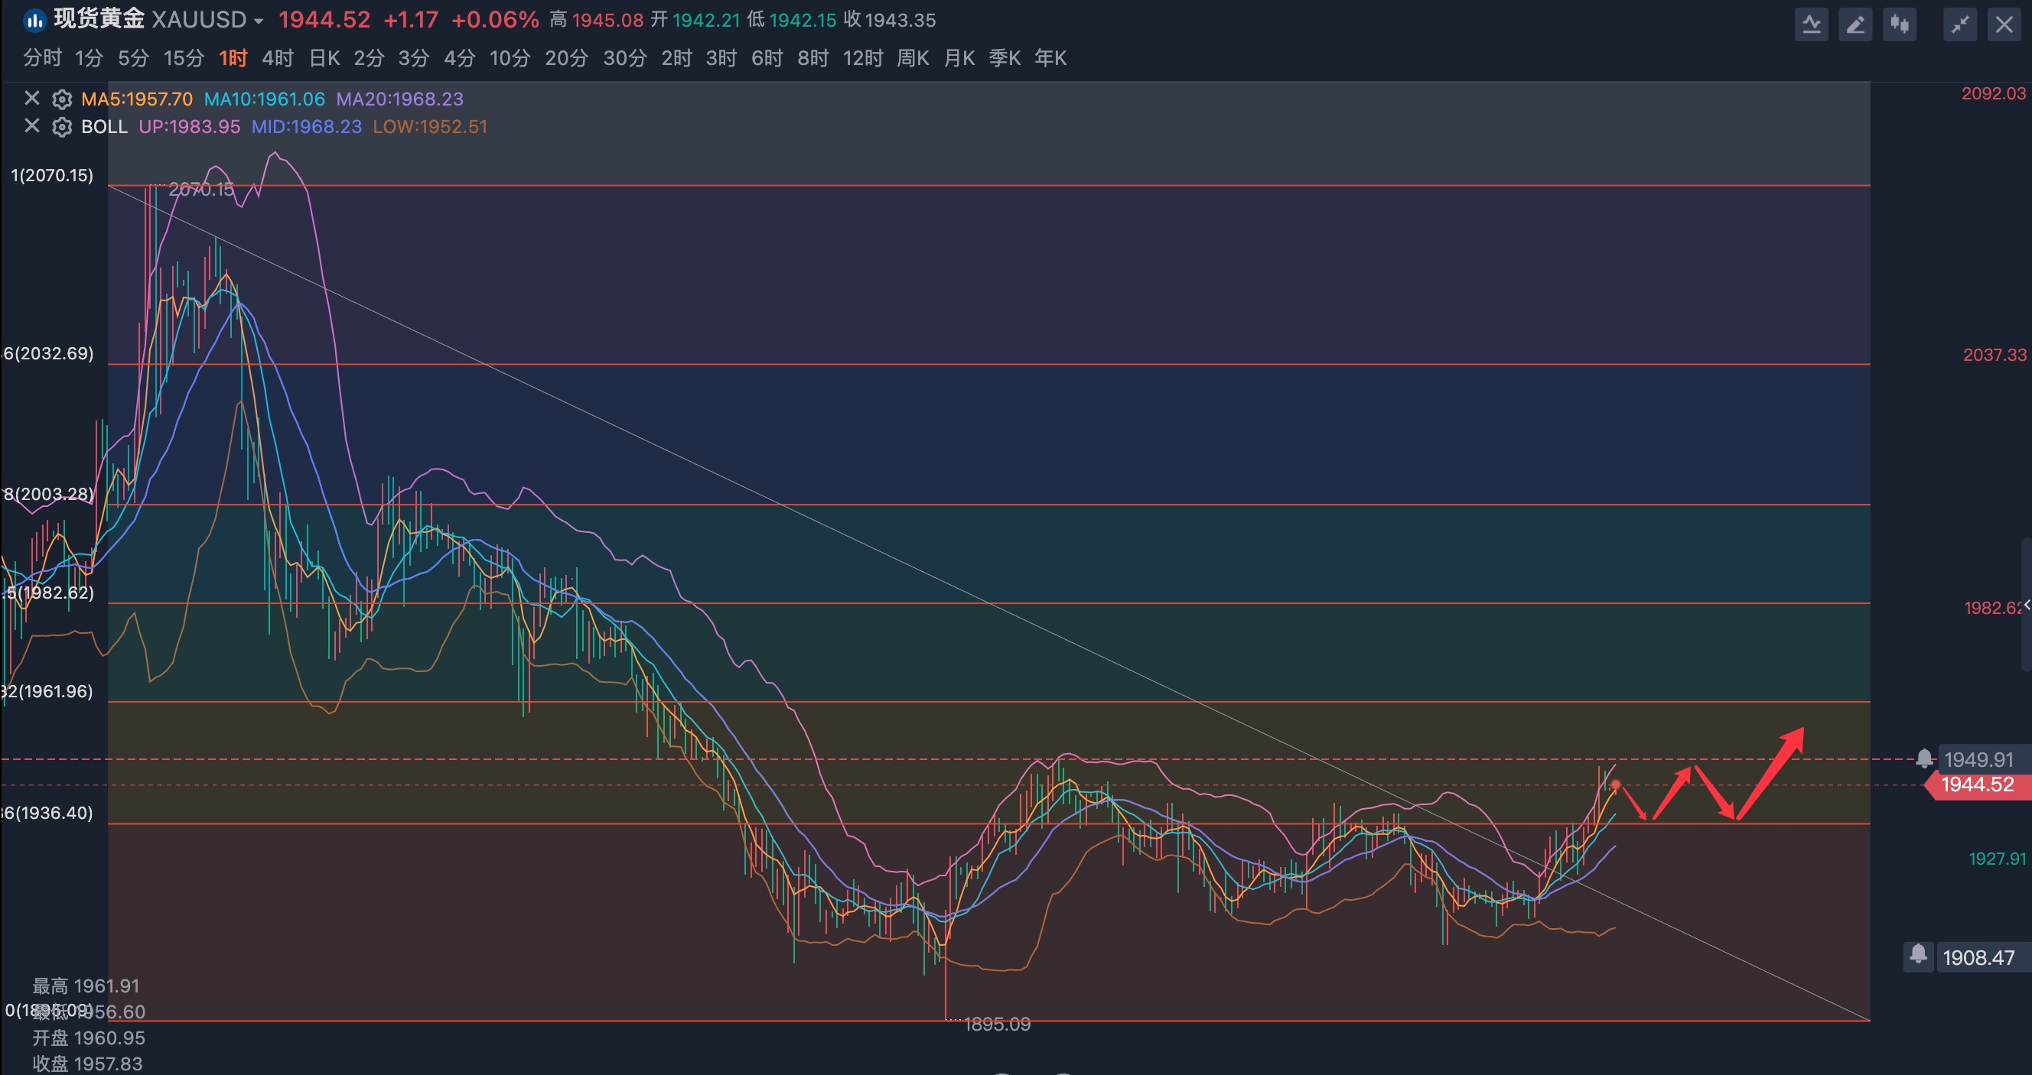
Task: Expand the right side panel chevron
Action: coord(2026,605)
